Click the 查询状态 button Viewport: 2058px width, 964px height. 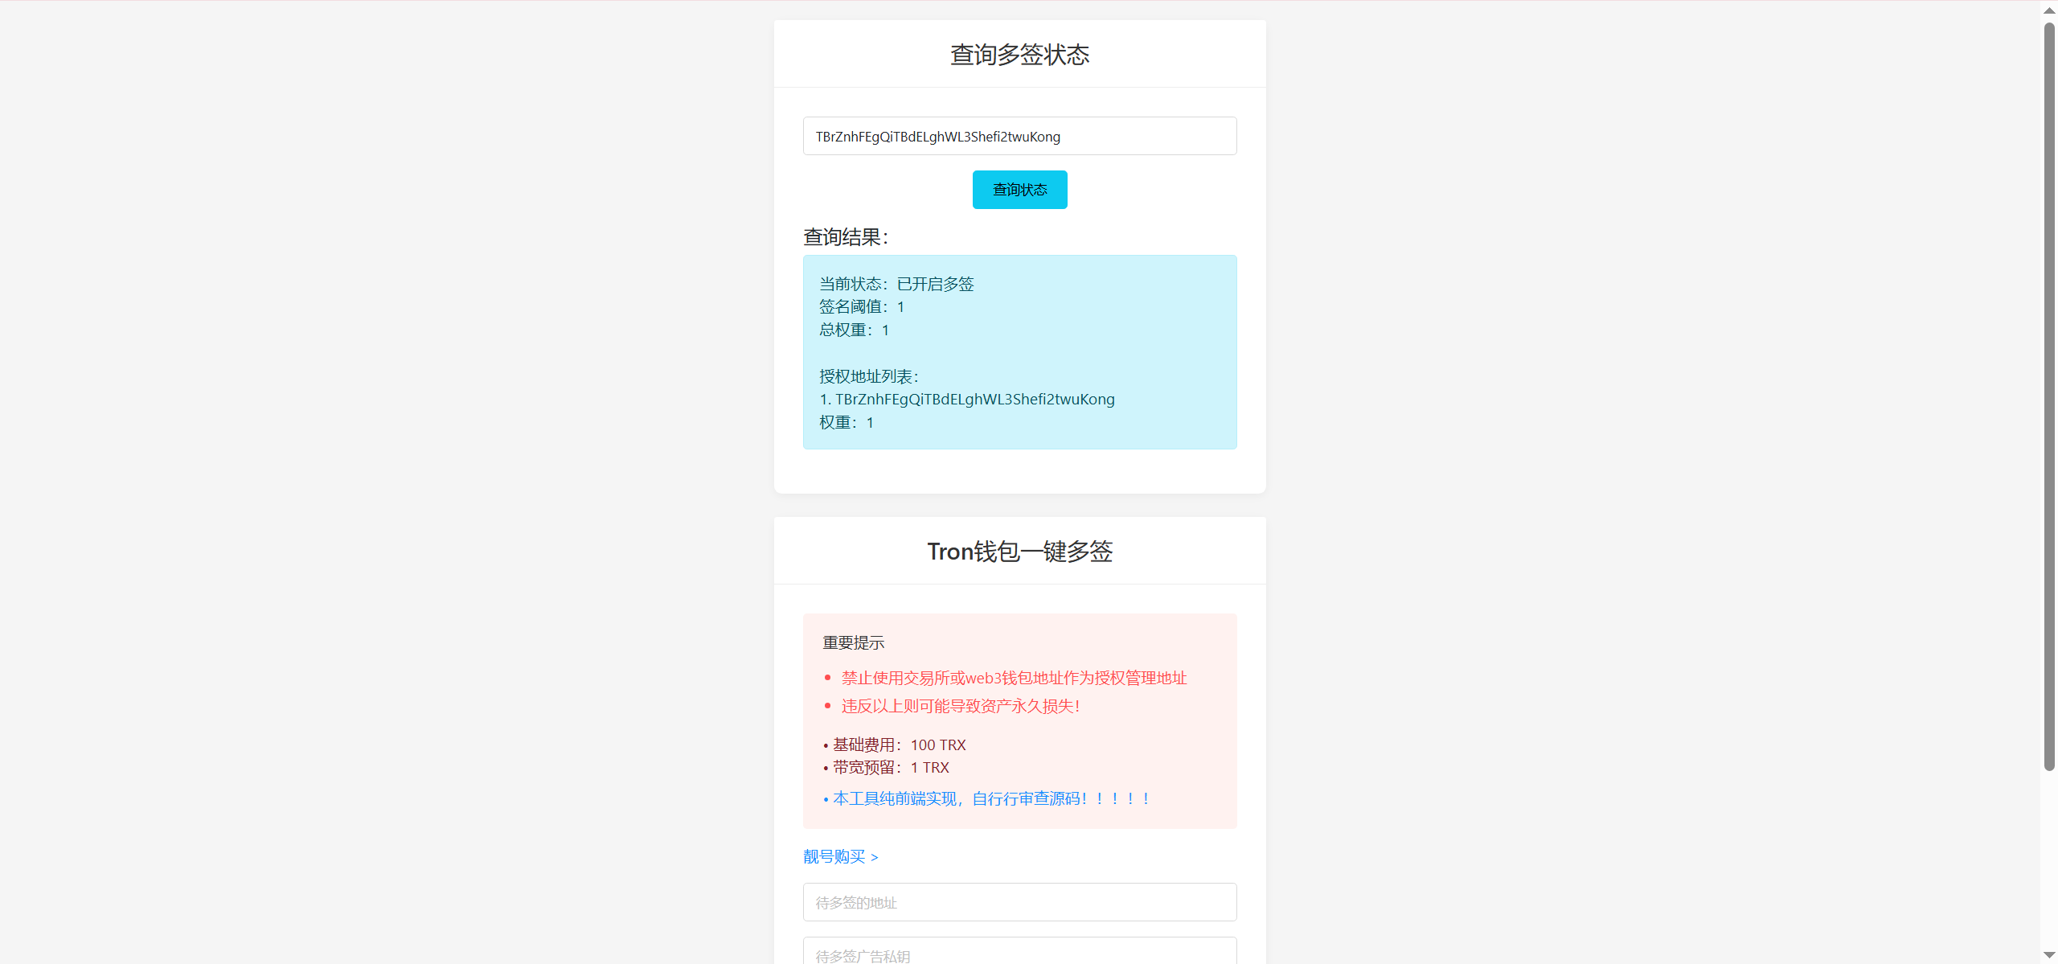1019,190
